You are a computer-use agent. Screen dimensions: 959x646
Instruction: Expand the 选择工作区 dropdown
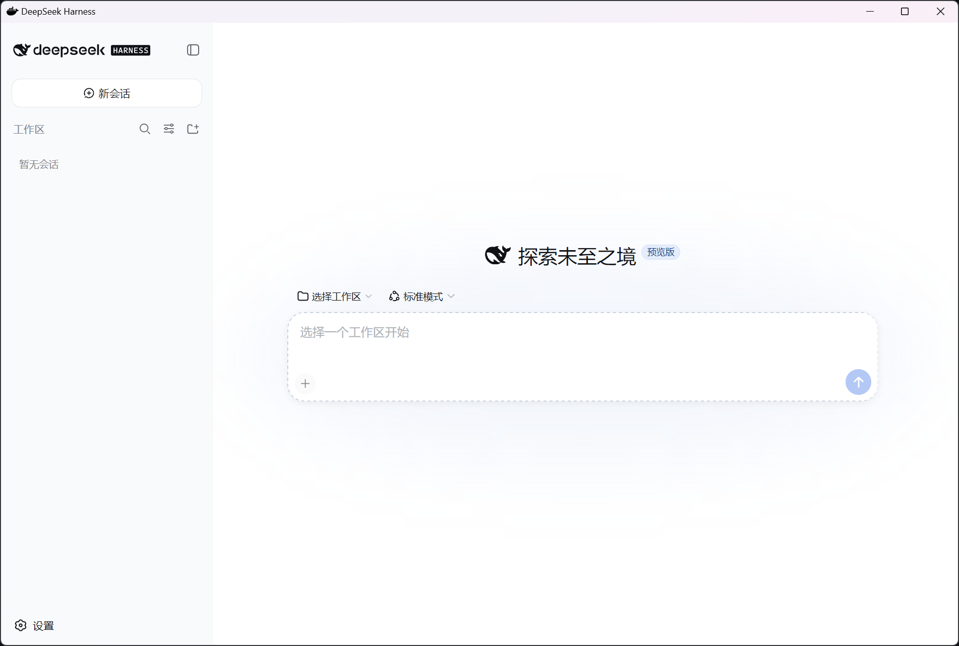335,297
